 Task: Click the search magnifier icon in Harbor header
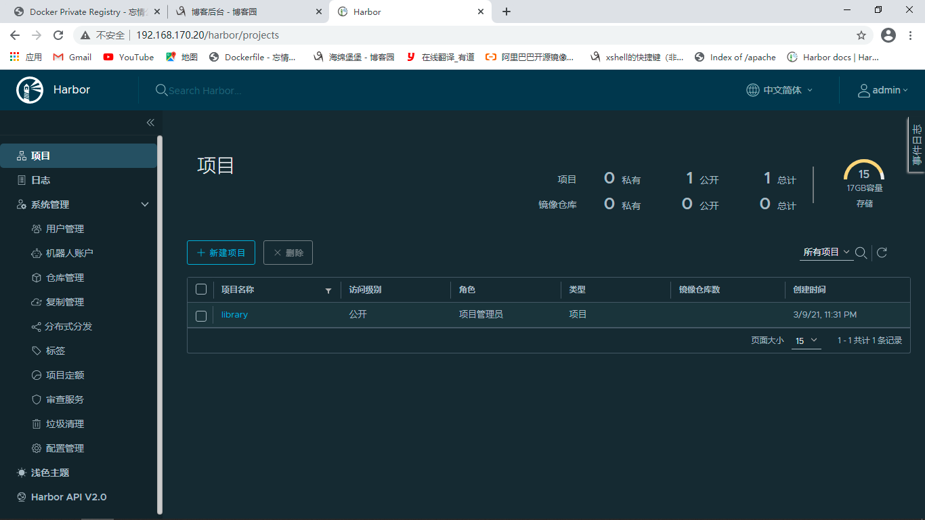pos(161,90)
